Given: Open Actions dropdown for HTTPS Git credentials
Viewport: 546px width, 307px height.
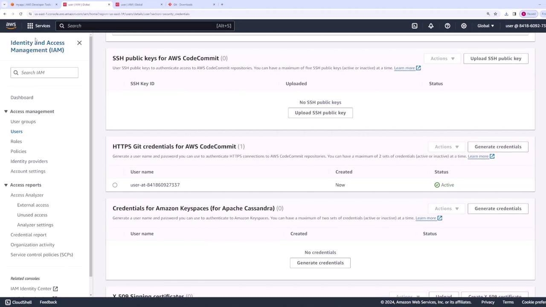Looking at the screenshot, I should [447, 147].
